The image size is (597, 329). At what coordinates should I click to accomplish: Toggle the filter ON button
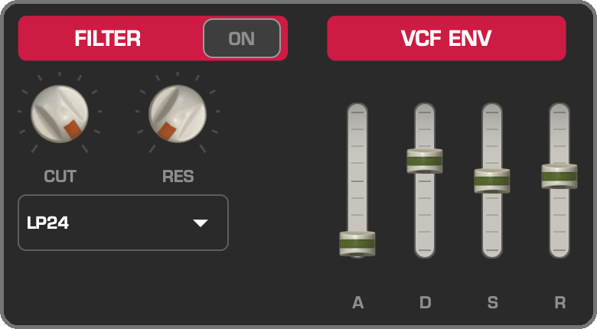(242, 38)
